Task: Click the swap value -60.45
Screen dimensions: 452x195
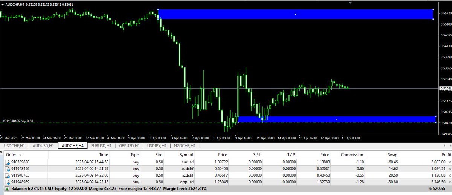Action: click(392, 162)
